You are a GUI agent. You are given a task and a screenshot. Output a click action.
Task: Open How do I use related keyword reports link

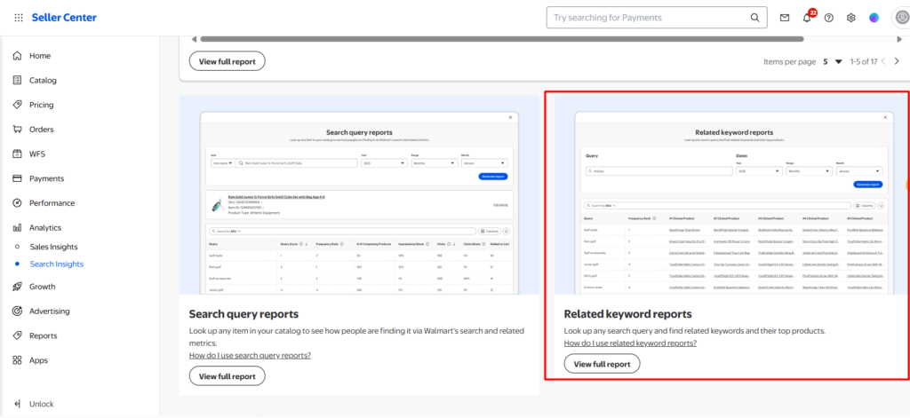pos(630,343)
